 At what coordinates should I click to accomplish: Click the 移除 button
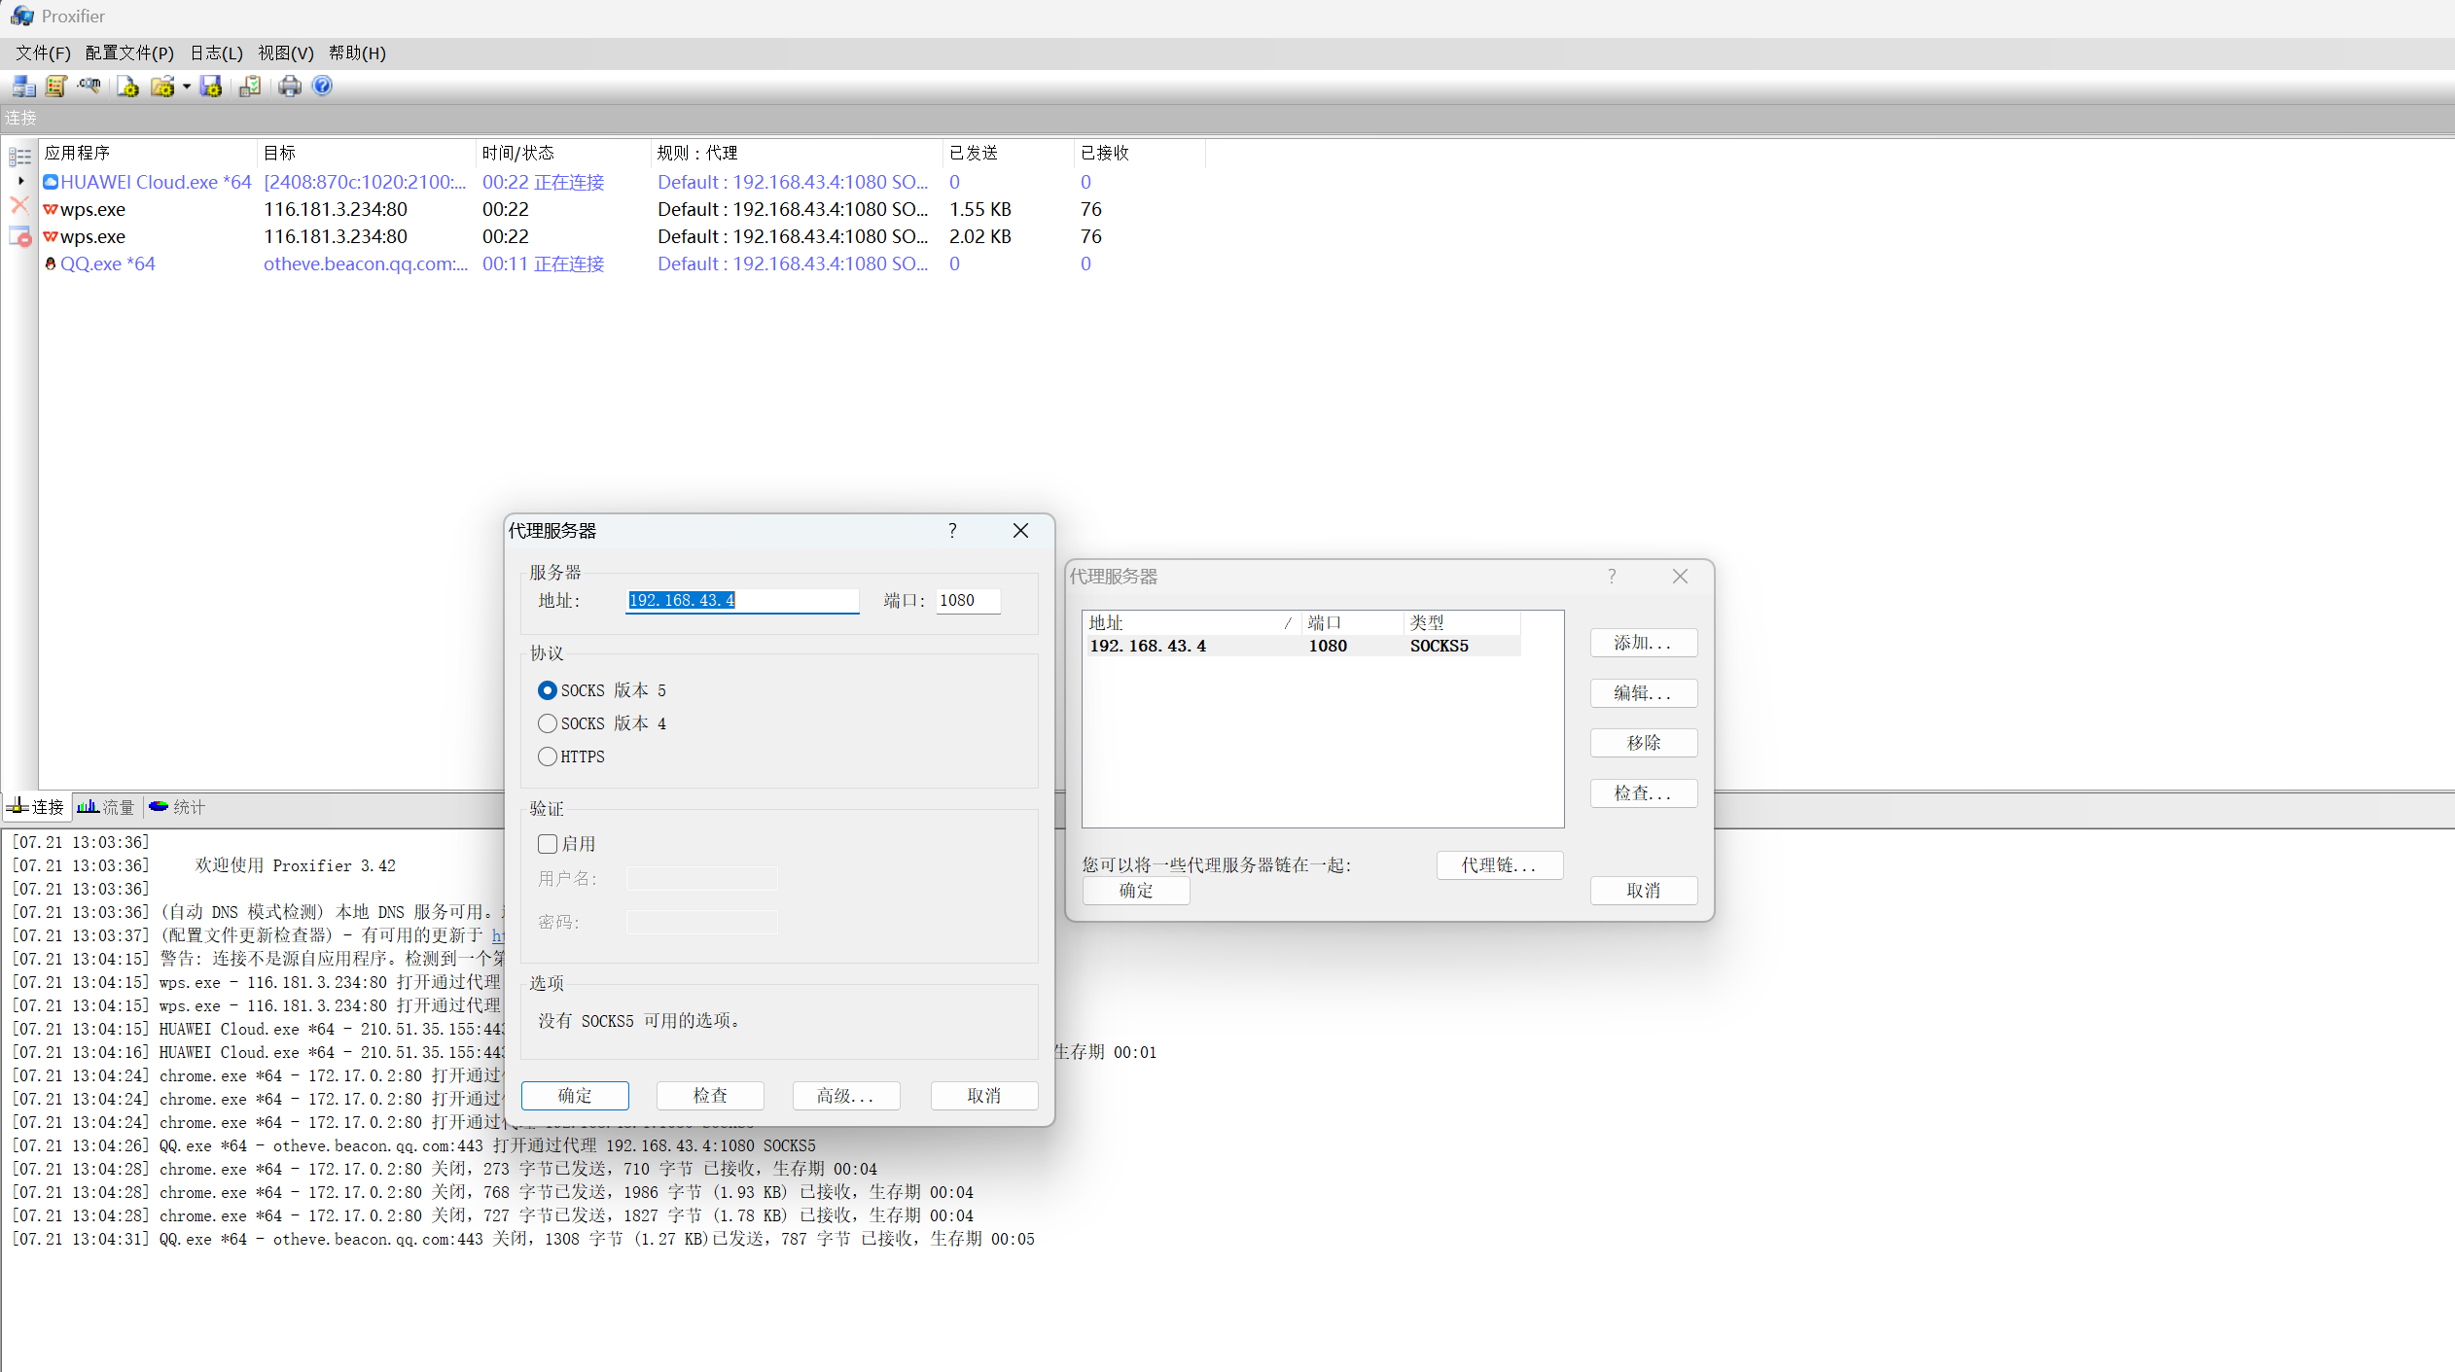click(1644, 743)
